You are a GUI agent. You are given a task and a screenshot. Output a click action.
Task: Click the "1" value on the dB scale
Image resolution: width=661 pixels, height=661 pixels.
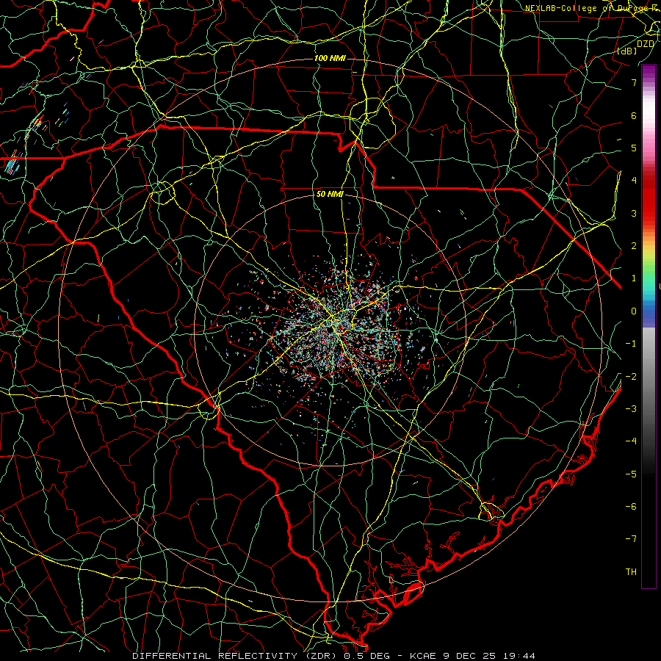634,278
